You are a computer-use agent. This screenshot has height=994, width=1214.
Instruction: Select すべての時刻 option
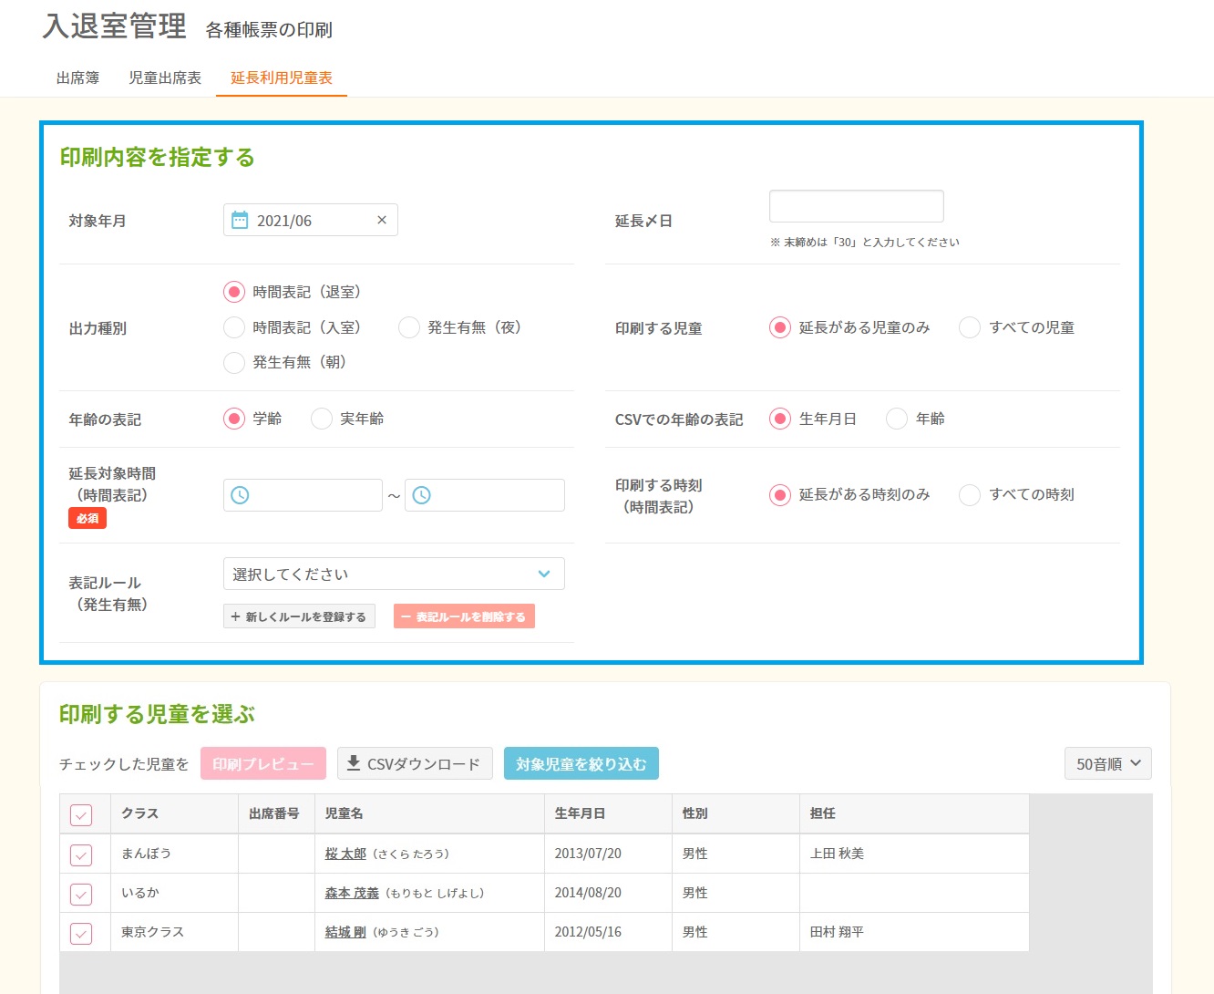tap(970, 494)
